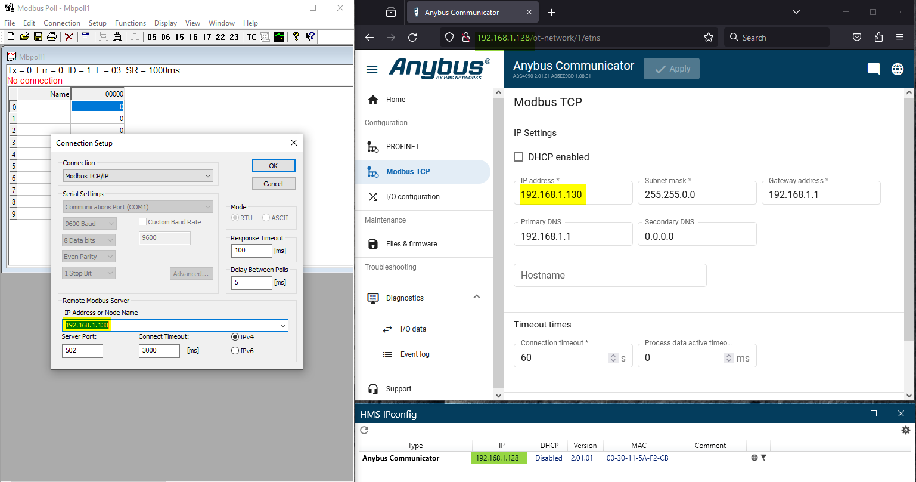Click the Apply button in Anybus Communicator
Screen dimensions: 916x482
tap(671, 69)
